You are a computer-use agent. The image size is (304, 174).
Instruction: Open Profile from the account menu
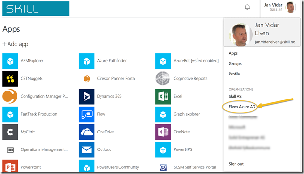235,74
